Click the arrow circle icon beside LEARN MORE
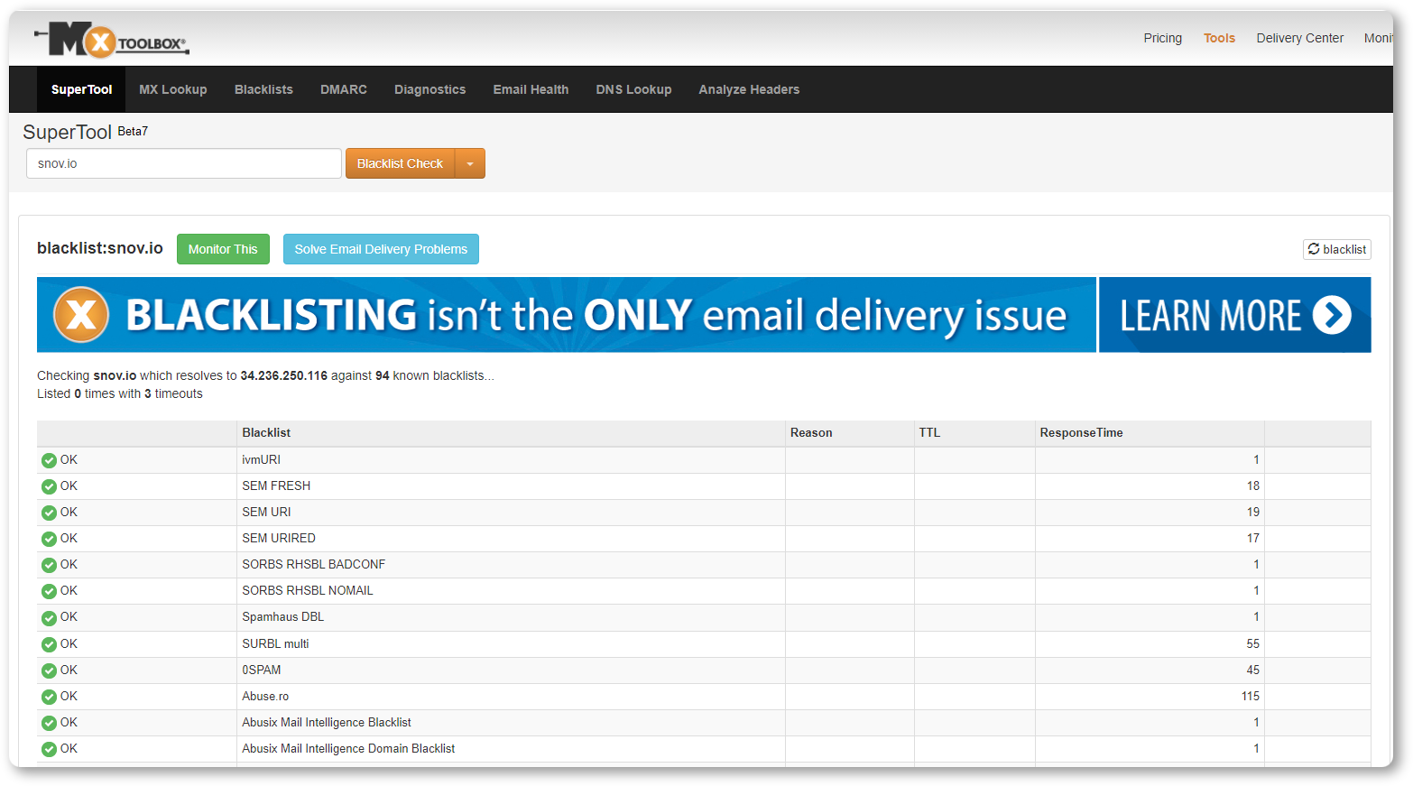Viewport: 1413px width, 786px height. point(1332,315)
